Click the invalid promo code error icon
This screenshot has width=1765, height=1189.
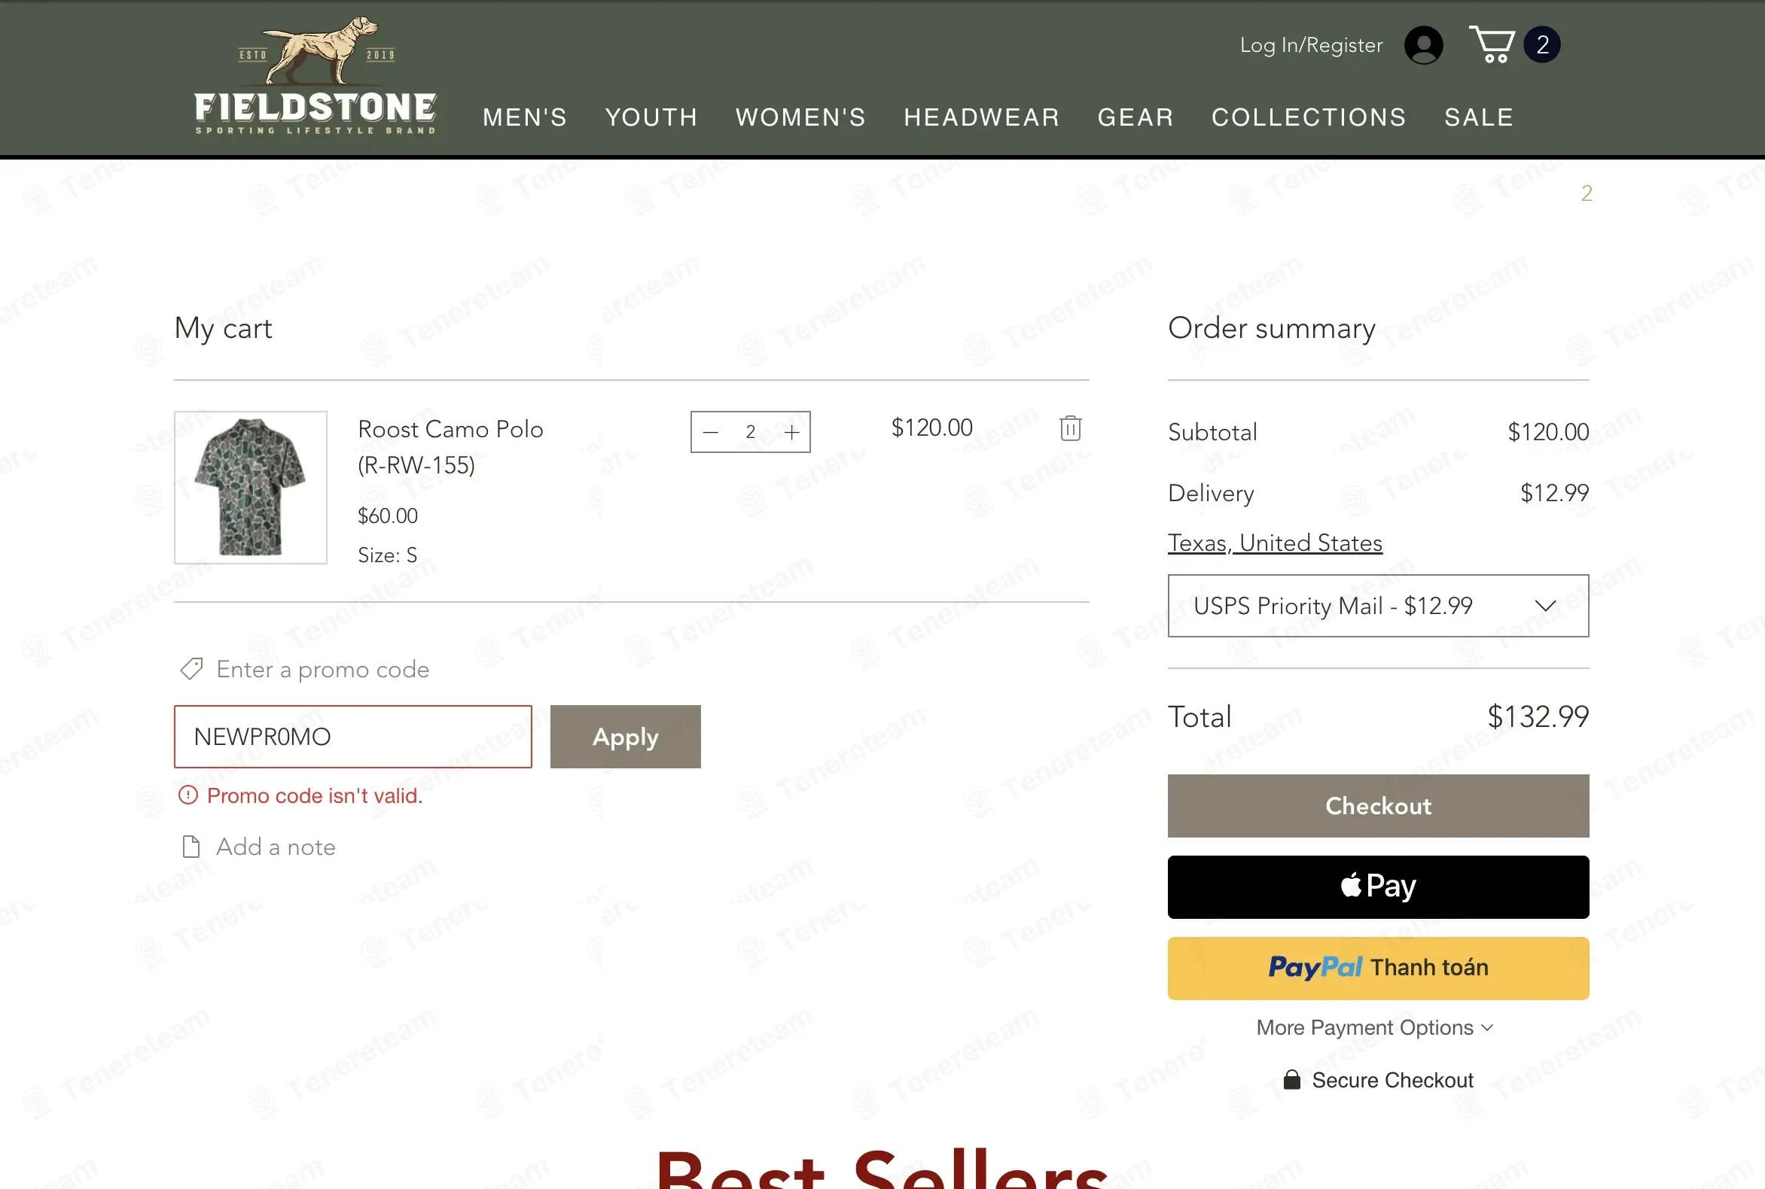coord(187,795)
